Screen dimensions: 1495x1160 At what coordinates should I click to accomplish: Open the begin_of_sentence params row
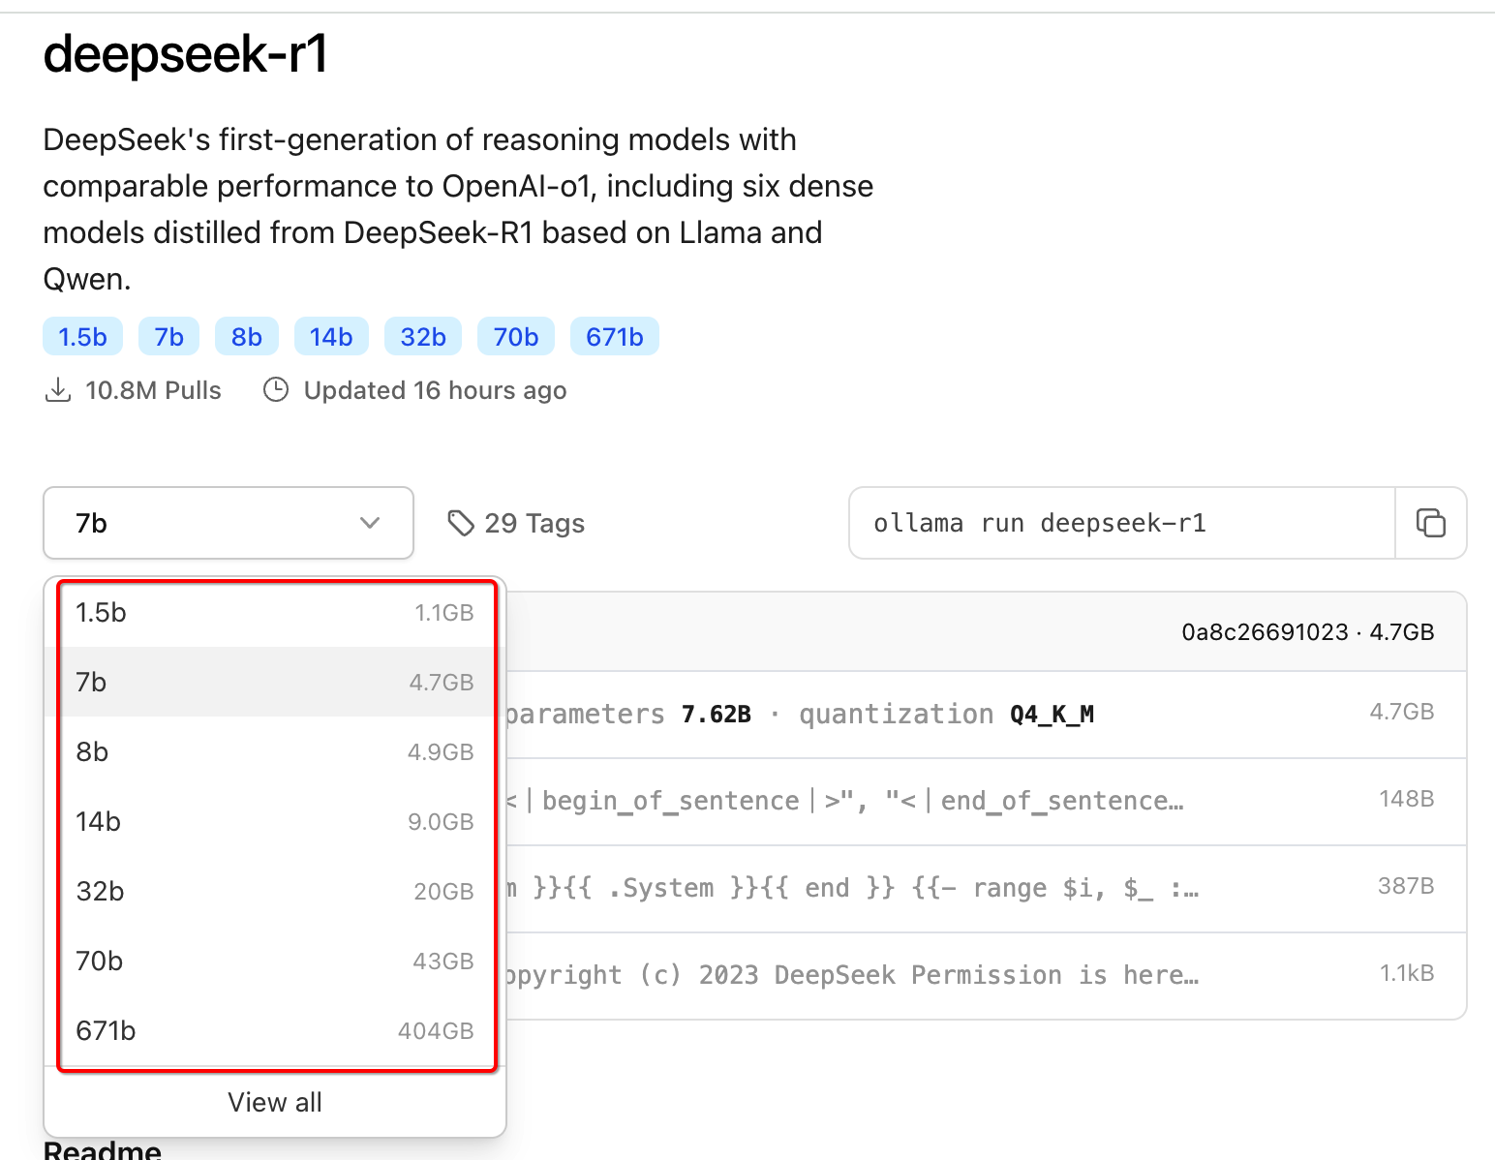(986, 802)
